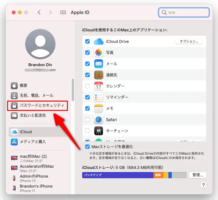Click the sidebar vertical scrollbar
Image resolution: width=218 pixels, height=200 pixels.
click(73, 90)
